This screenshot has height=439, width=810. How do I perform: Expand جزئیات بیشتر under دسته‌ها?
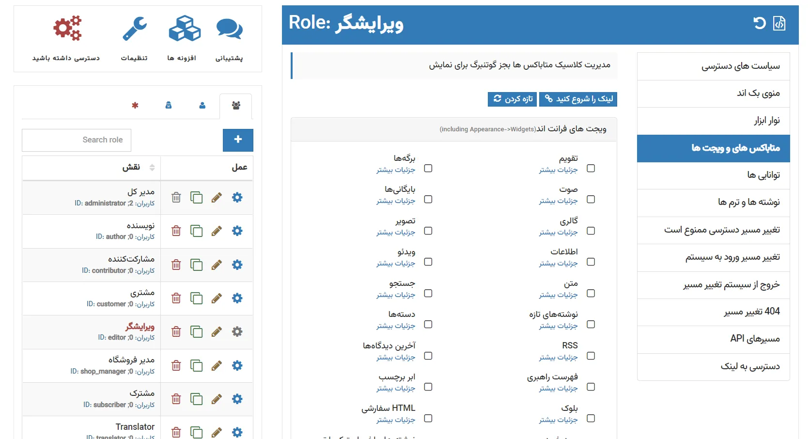click(x=396, y=326)
